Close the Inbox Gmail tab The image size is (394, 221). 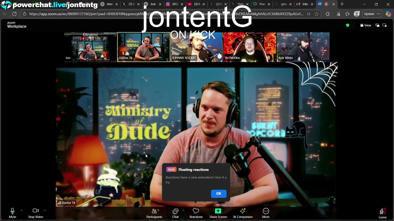[312, 4]
